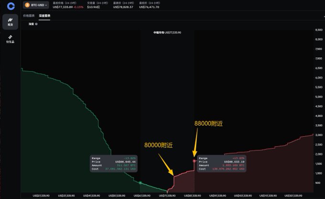Click the red ask marker dot on curve
Screen dimensions: 325x199
[194, 161]
